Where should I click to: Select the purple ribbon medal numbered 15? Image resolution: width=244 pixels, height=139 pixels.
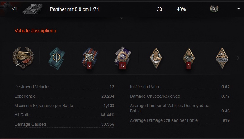point(122,58)
